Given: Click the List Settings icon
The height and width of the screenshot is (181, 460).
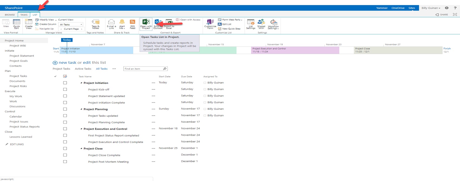Looking at the screenshot, I should click(x=251, y=24).
